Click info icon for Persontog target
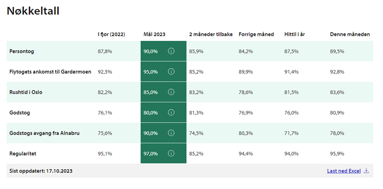 (171, 51)
